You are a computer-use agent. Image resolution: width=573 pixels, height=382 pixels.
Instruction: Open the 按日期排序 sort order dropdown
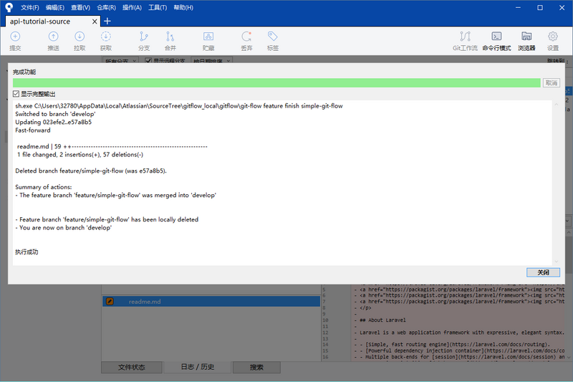(x=212, y=60)
